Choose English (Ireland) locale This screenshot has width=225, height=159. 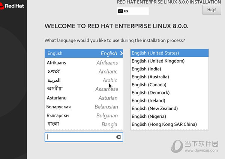coord(169,100)
